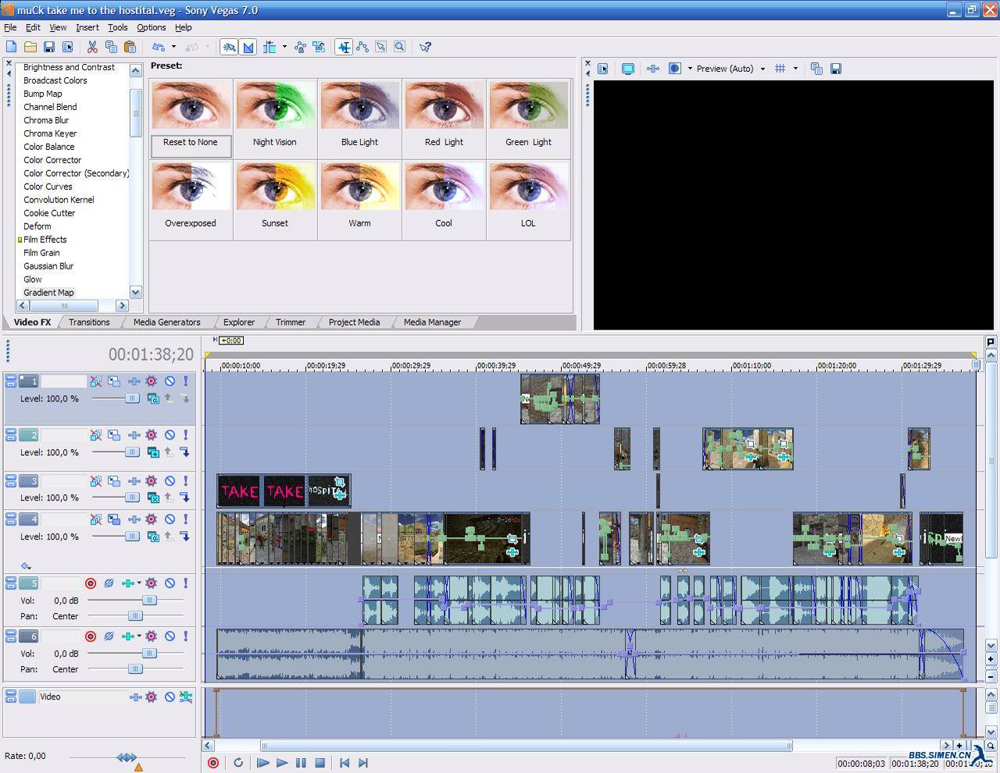Click track 5 Vol slider handle
1000x773 pixels.
click(149, 600)
